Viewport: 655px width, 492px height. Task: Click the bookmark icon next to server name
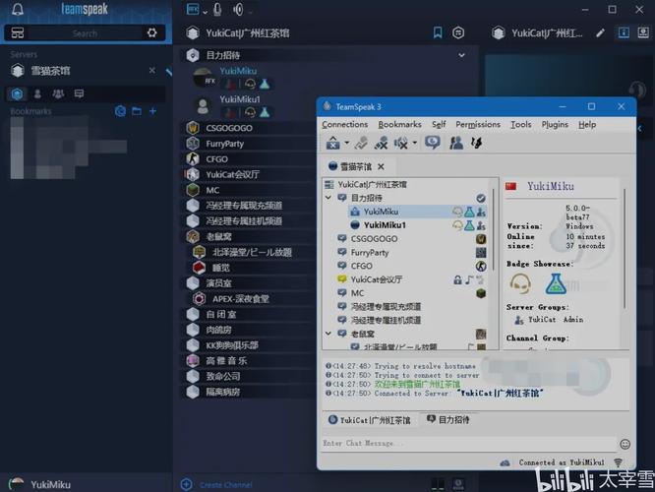(x=438, y=32)
